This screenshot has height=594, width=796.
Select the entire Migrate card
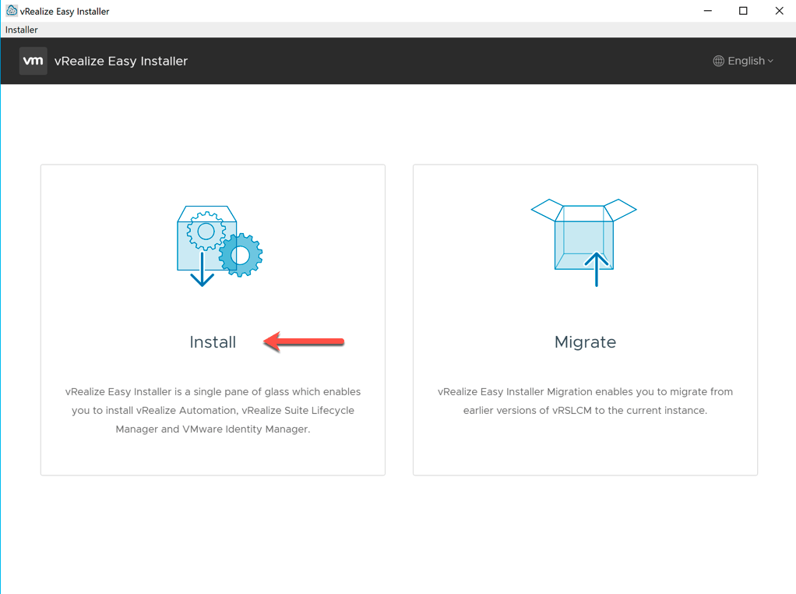pyautogui.click(x=585, y=320)
